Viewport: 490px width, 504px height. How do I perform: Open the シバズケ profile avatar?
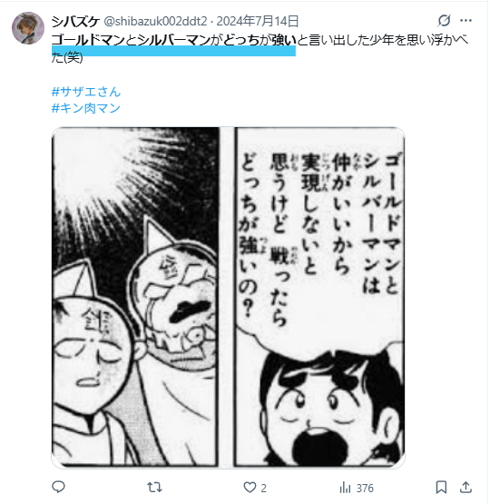click(x=28, y=28)
